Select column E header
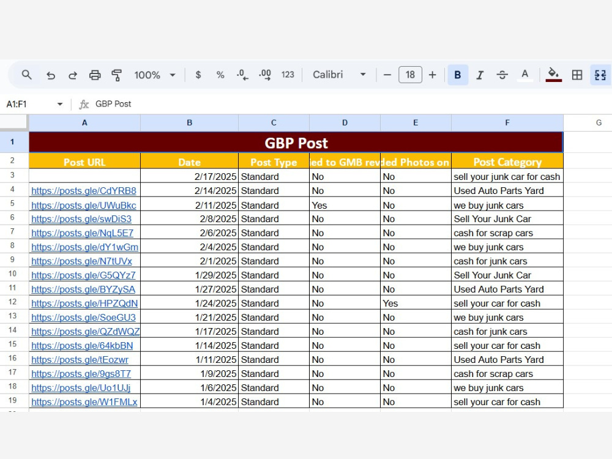Screen dimensions: 612x459 pyautogui.click(x=416, y=122)
